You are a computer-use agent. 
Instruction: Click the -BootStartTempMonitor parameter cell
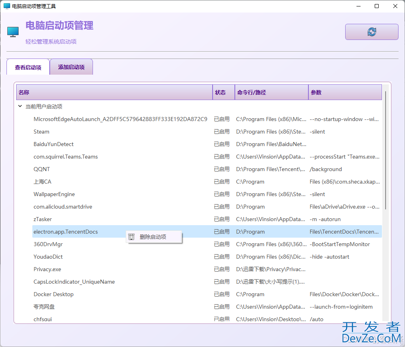pos(340,244)
